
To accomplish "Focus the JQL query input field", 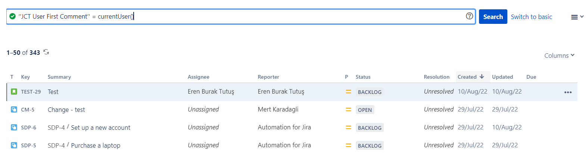I will [241, 16].
